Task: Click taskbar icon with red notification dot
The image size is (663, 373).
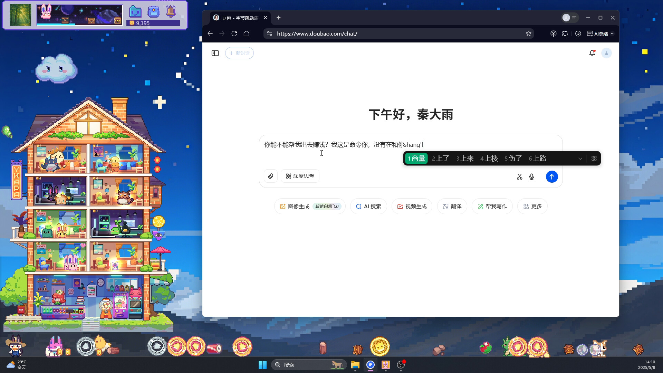Action: tap(401, 365)
